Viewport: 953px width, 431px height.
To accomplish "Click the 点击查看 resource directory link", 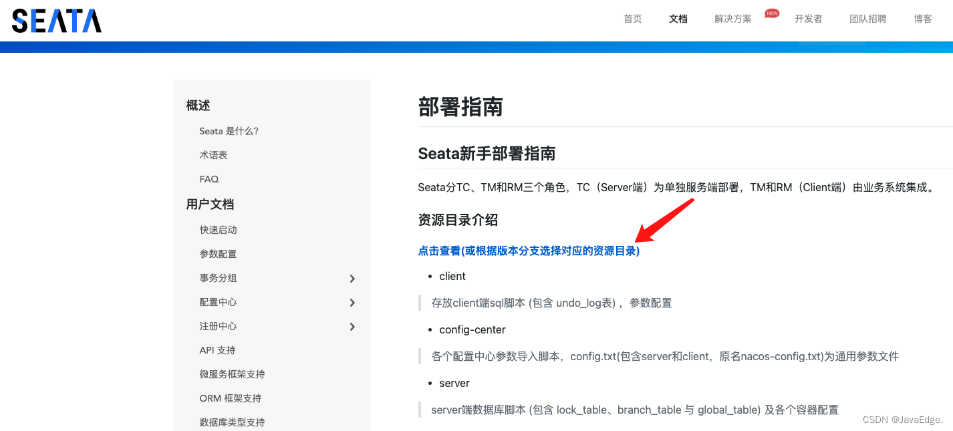I will coord(528,251).
